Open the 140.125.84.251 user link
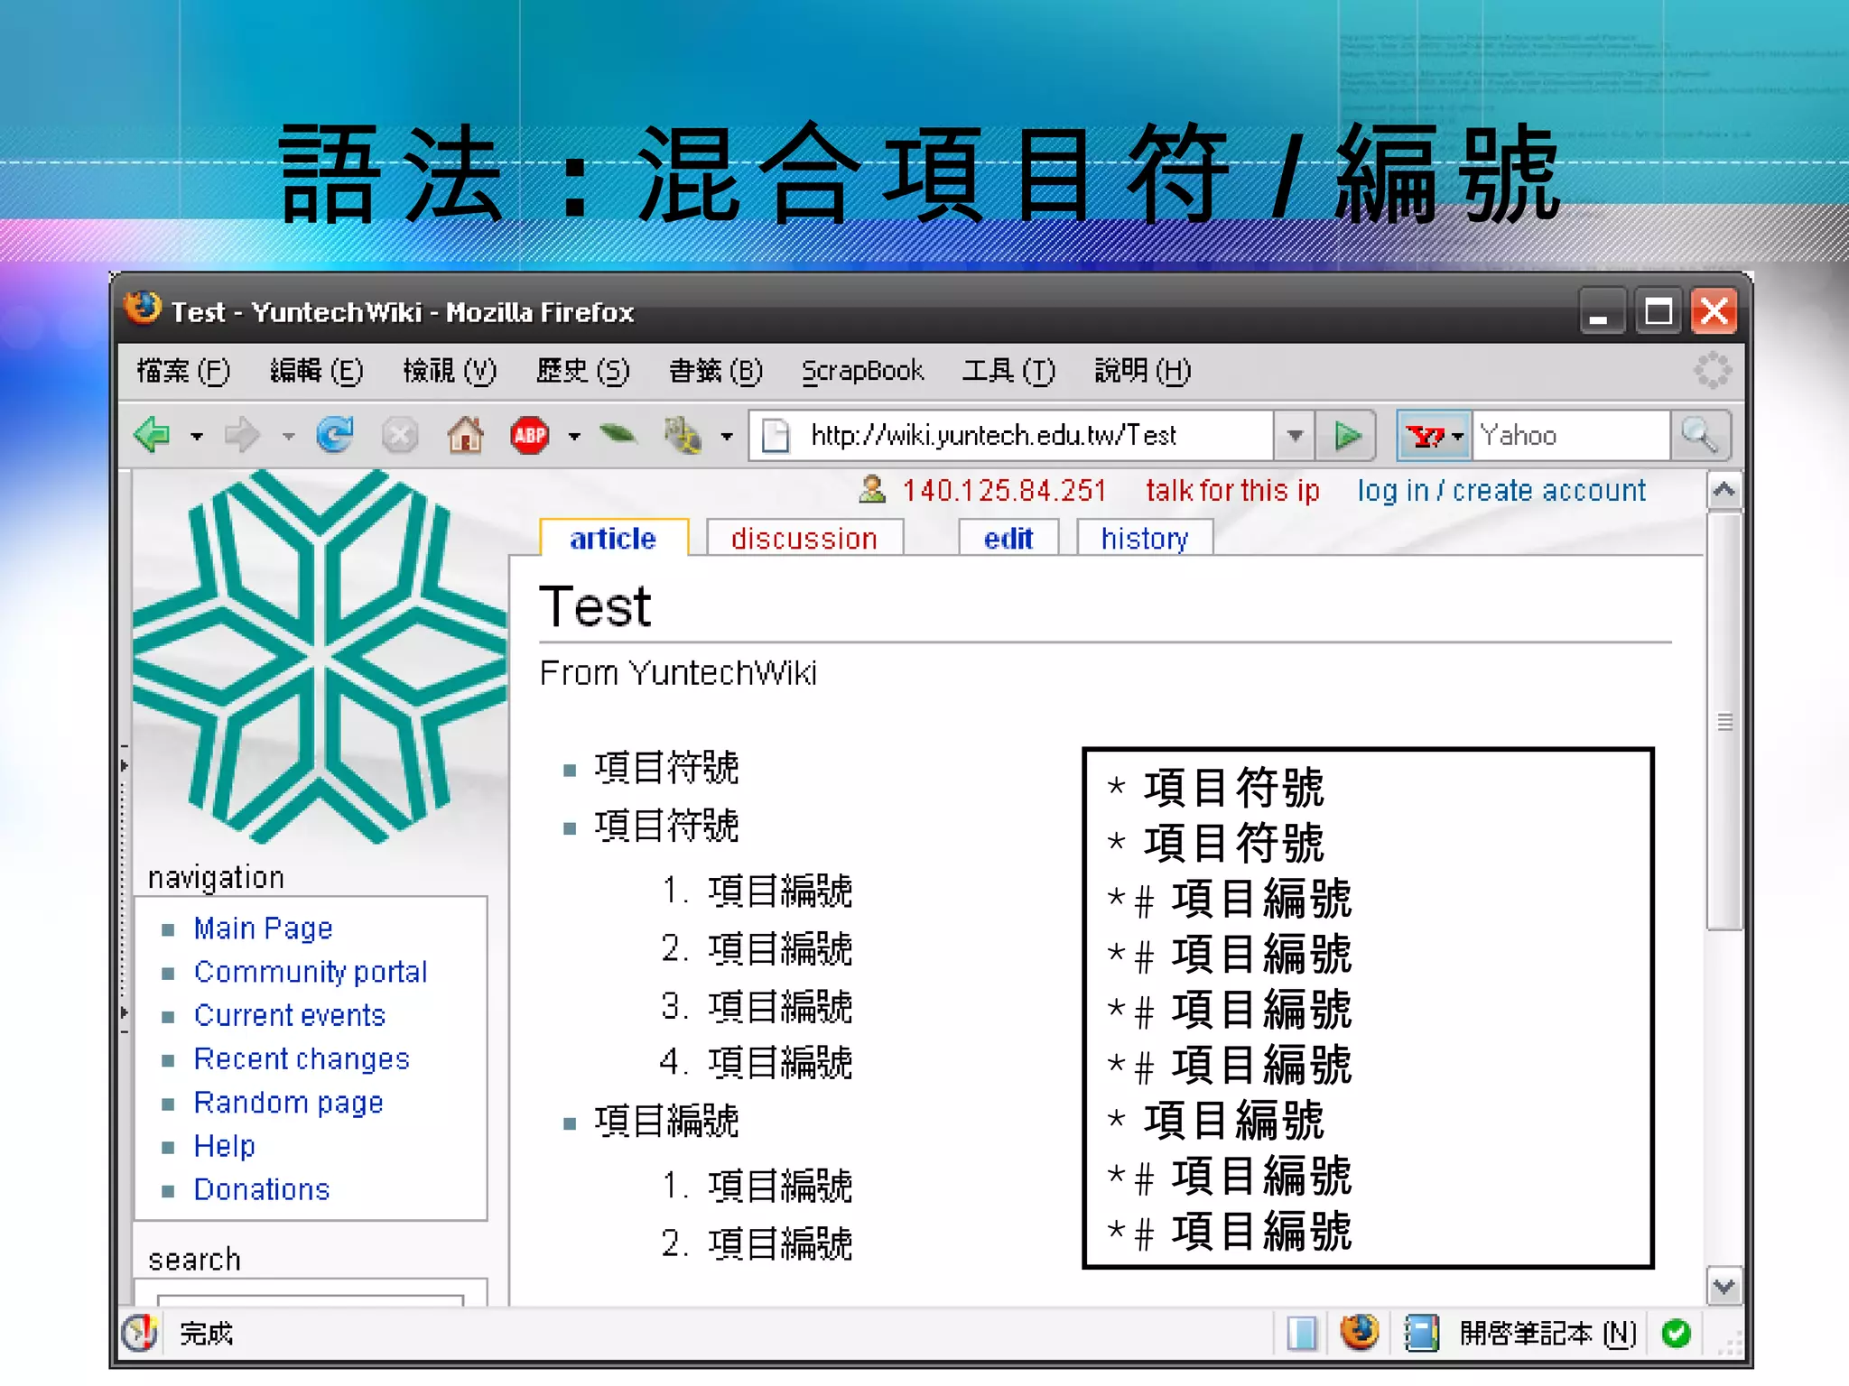 (1005, 491)
